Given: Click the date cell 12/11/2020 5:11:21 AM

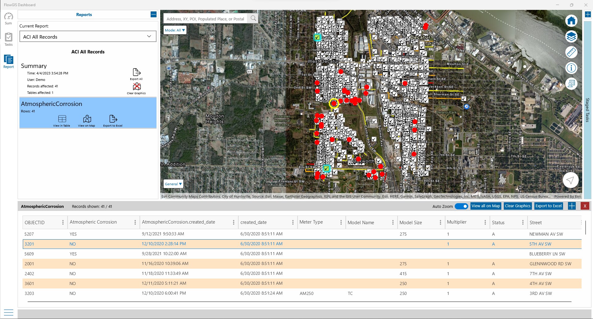Looking at the screenshot, I should tap(164, 283).
